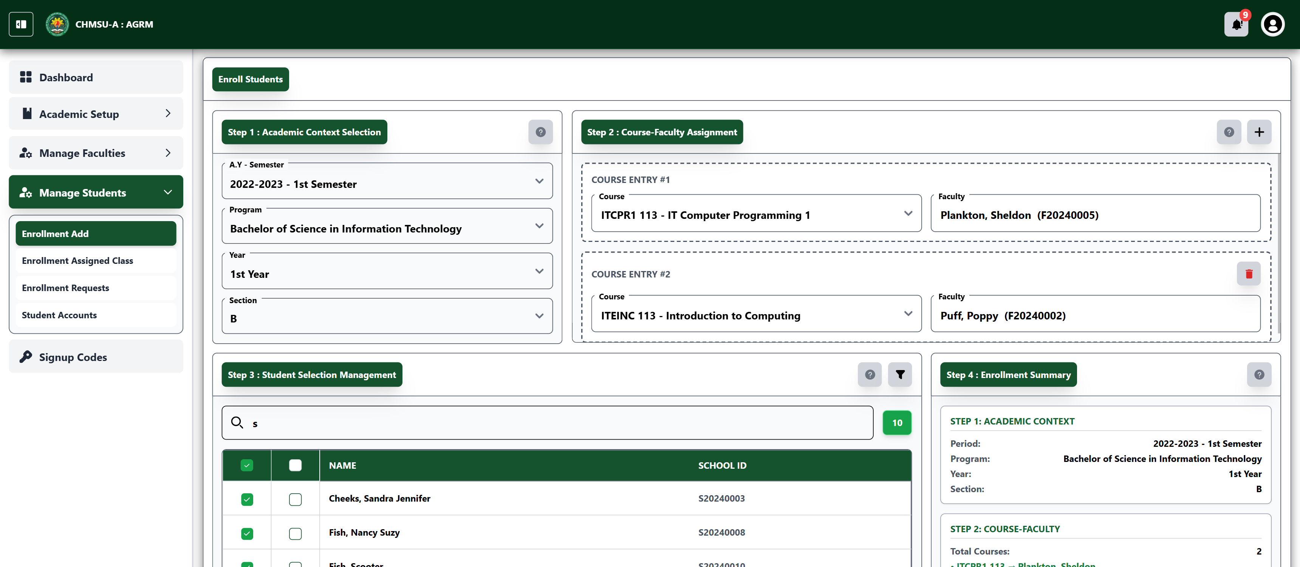Click the STEP 2: COURSE-FACULTY heading
The width and height of the screenshot is (1300, 567).
(1005, 528)
